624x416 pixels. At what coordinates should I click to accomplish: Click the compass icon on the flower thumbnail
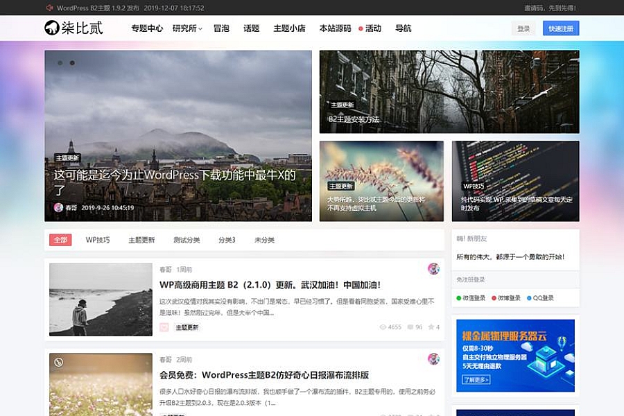(x=58, y=362)
